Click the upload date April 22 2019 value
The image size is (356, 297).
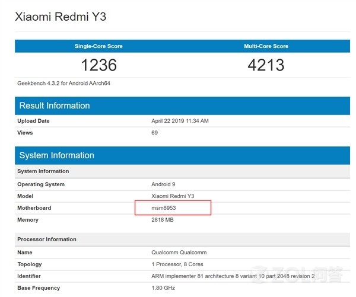[180, 121]
